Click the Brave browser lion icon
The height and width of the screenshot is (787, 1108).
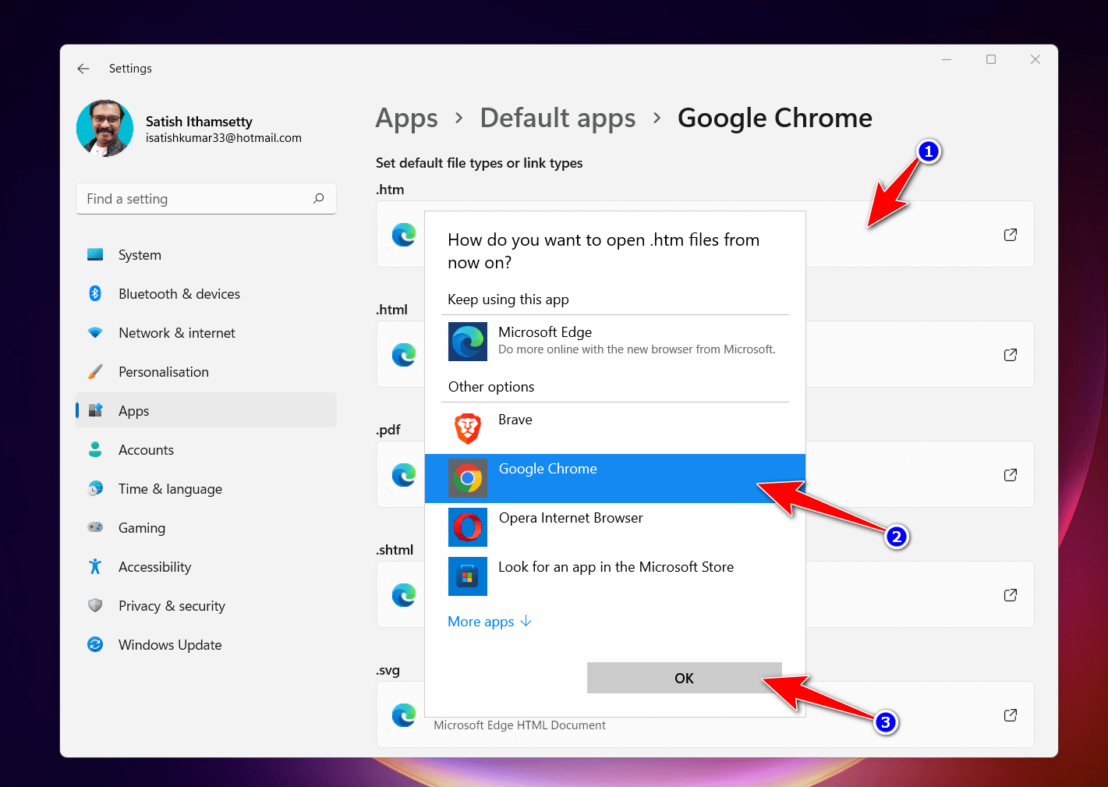click(467, 428)
